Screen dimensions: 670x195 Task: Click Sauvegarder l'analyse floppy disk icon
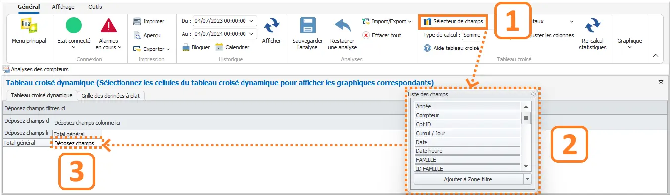(307, 26)
